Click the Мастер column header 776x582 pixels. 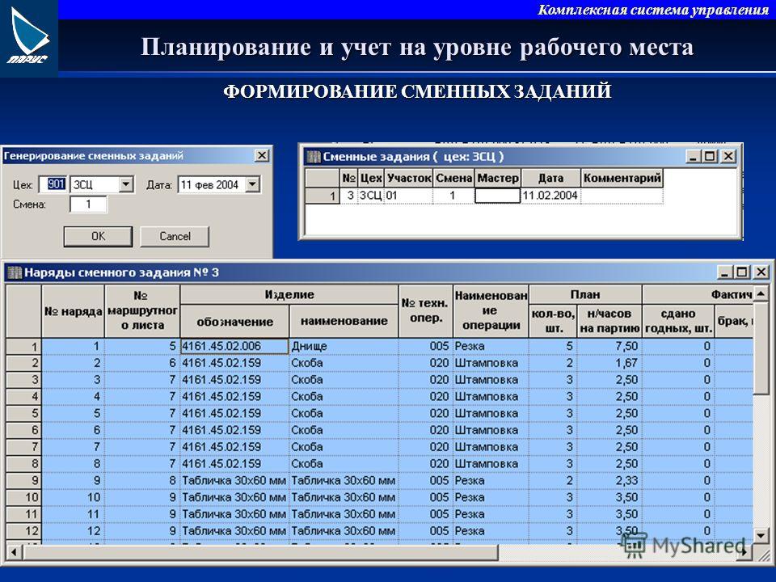pyautogui.click(x=498, y=178)
